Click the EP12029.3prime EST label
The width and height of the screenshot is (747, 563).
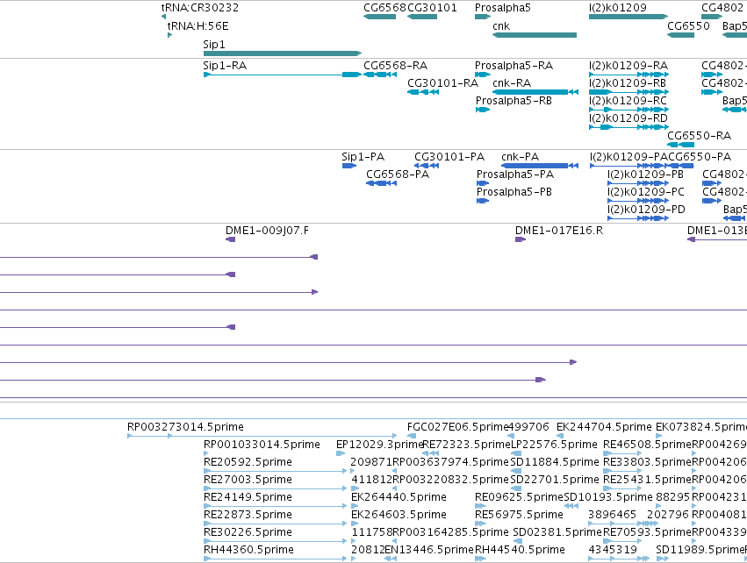coord(380,445)
